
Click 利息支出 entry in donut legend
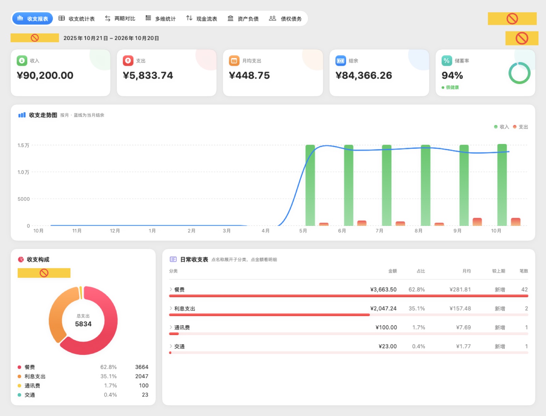pos(83,376)
